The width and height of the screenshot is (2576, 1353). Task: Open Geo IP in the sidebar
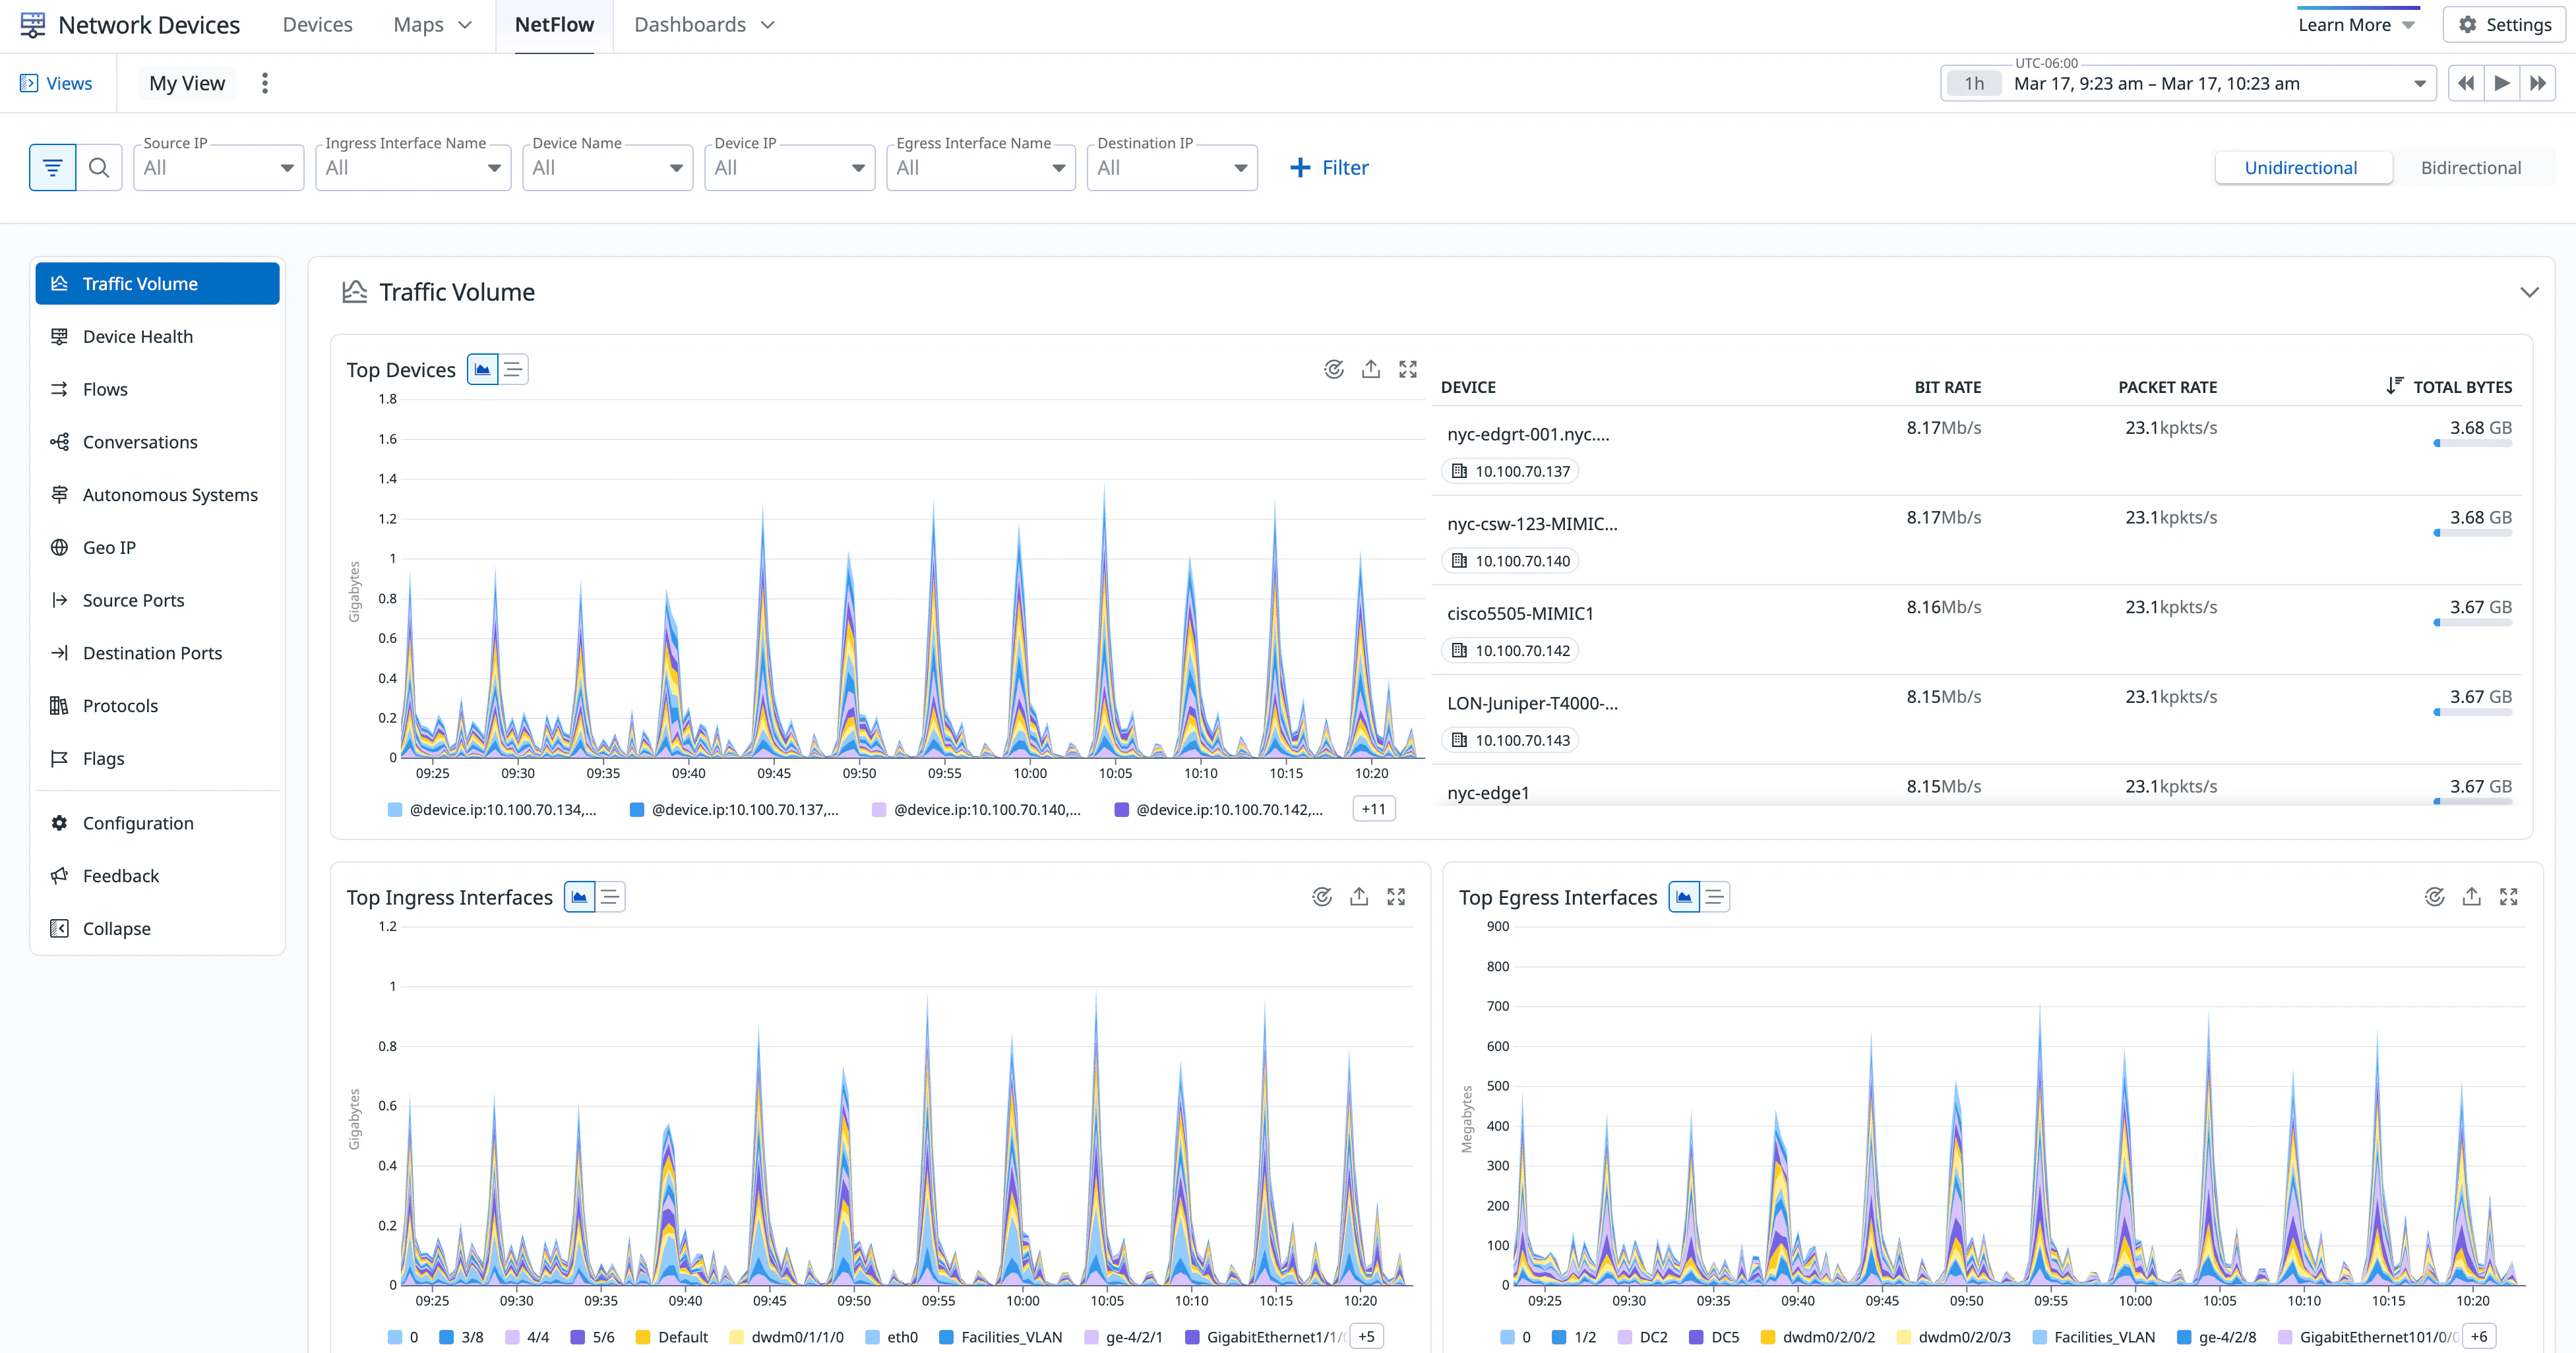(x=109, y=547)
